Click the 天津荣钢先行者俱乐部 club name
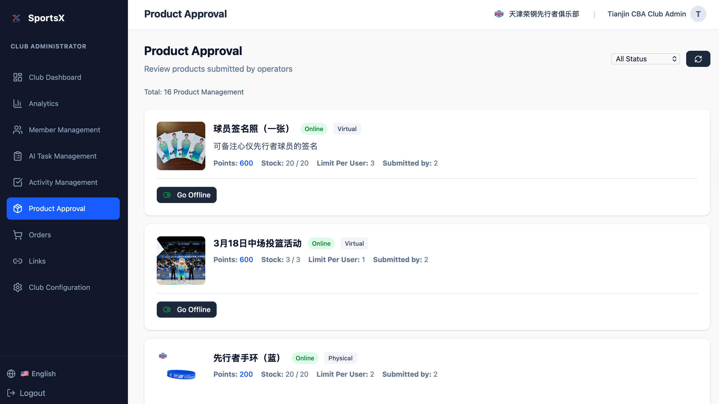 click(x=544, y=14)
